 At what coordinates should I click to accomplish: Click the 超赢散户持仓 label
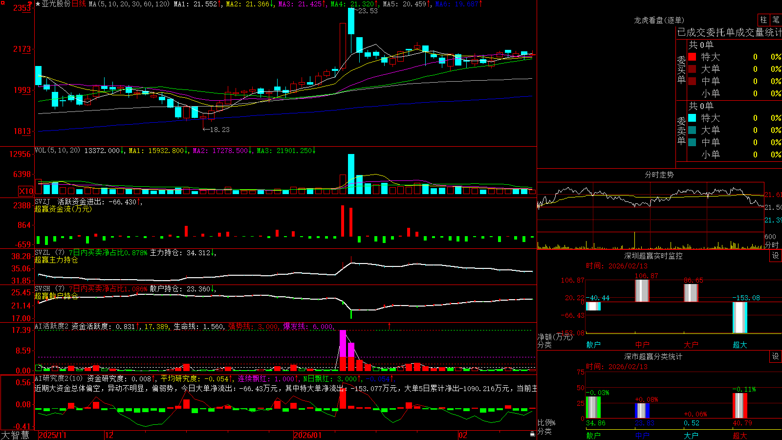pyautogui.click(x=56, y=296)
